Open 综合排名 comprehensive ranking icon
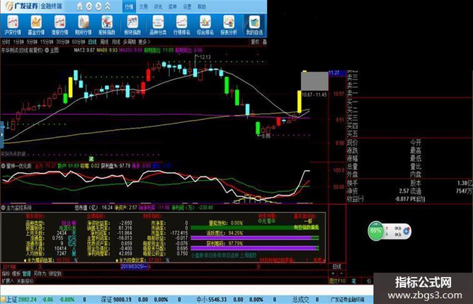 click(205, 25)
